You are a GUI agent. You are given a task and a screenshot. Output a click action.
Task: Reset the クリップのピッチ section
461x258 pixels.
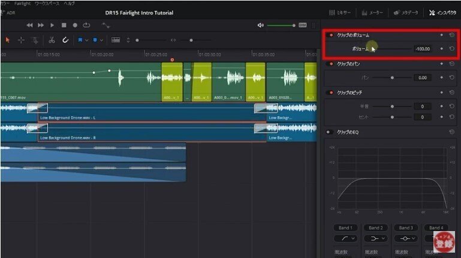coord(452,92)
